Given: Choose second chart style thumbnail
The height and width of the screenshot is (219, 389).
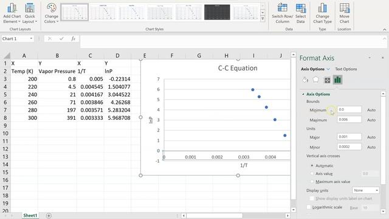Looking at the screenshot, I should 103,12.
